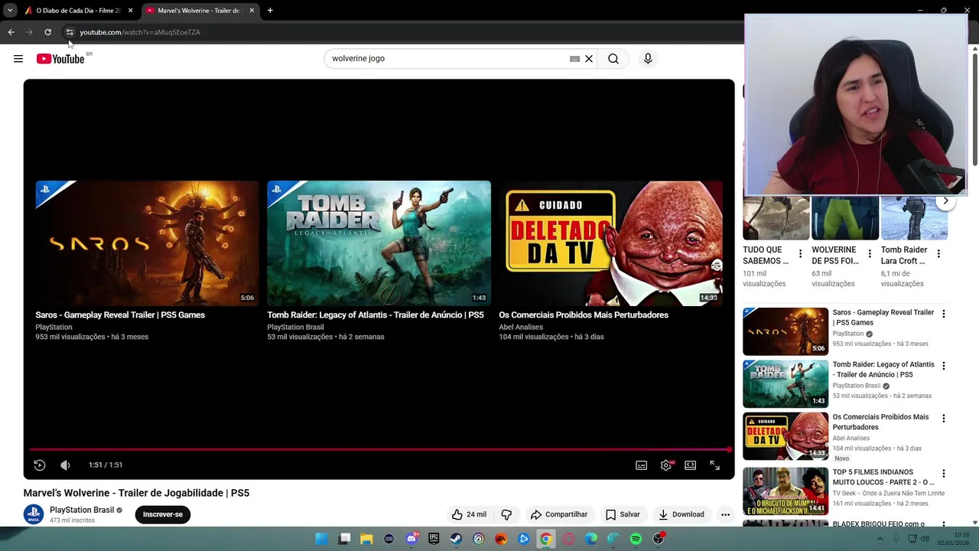
Task: Open Spotify from the taskbar
Action: coord(636,539)
